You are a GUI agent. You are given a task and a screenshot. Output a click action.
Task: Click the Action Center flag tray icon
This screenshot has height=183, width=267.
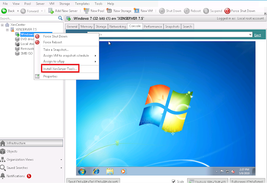tap(222, 171)
